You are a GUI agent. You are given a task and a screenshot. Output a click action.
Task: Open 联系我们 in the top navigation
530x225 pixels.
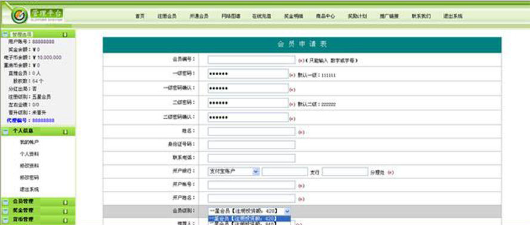coord(421,16)
